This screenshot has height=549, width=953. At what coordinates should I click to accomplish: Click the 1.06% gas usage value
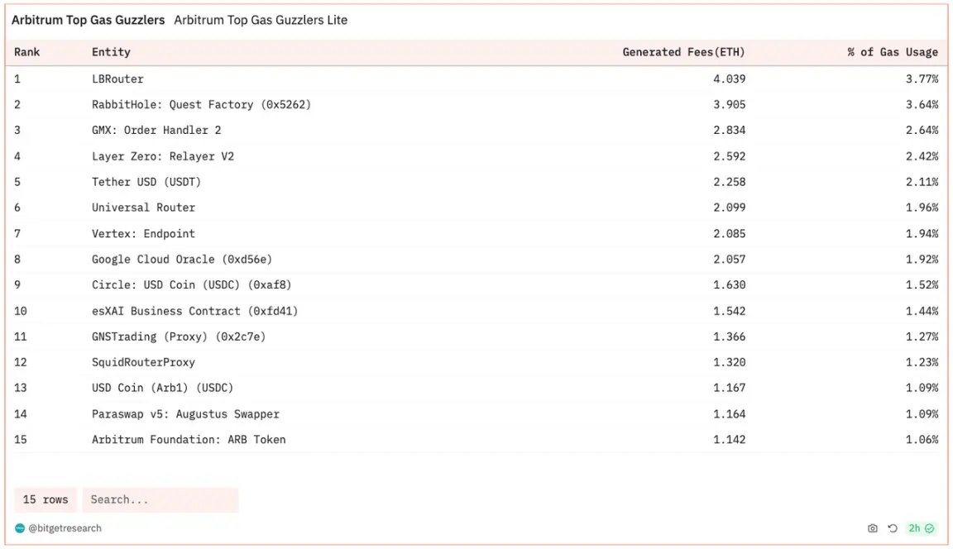(922, 439)
